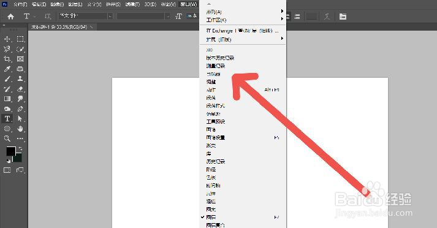437x228 pixels.
Task: Open the warp text icon in options bar
Action: point(327,17)
